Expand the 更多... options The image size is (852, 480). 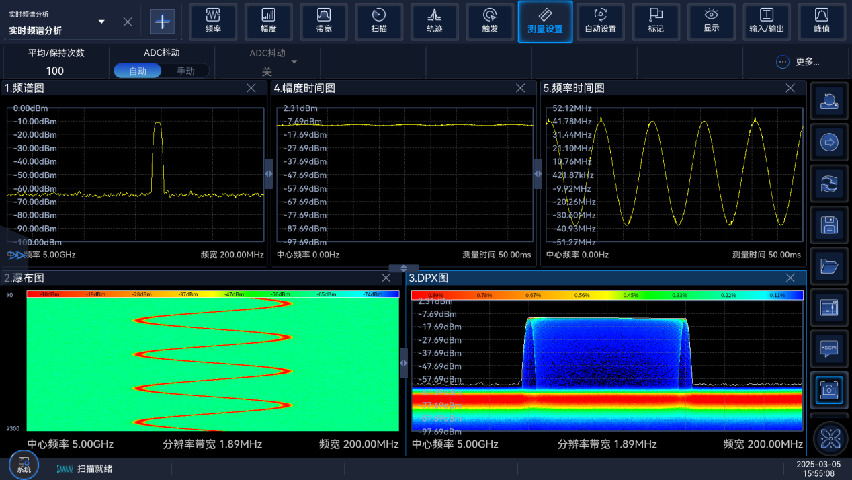(798, 62)
